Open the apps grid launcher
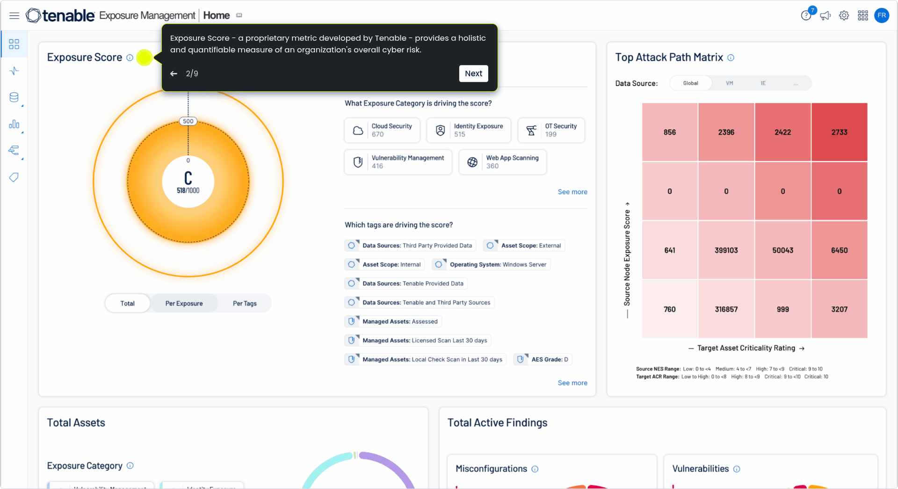 (x=863, y=15)
